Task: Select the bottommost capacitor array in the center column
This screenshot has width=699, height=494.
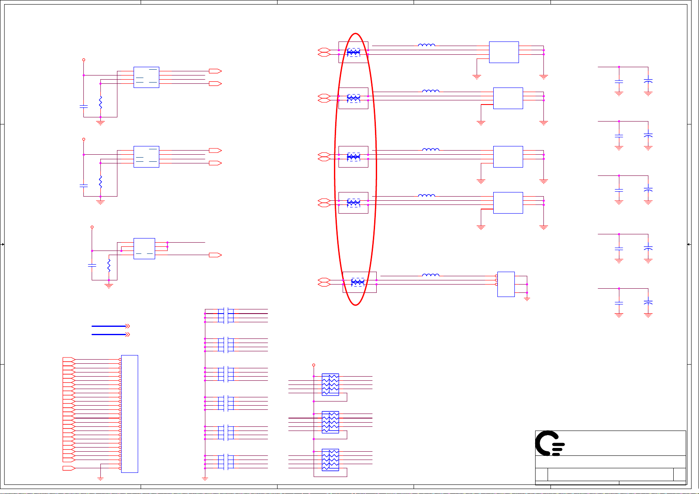Action: 226,462
